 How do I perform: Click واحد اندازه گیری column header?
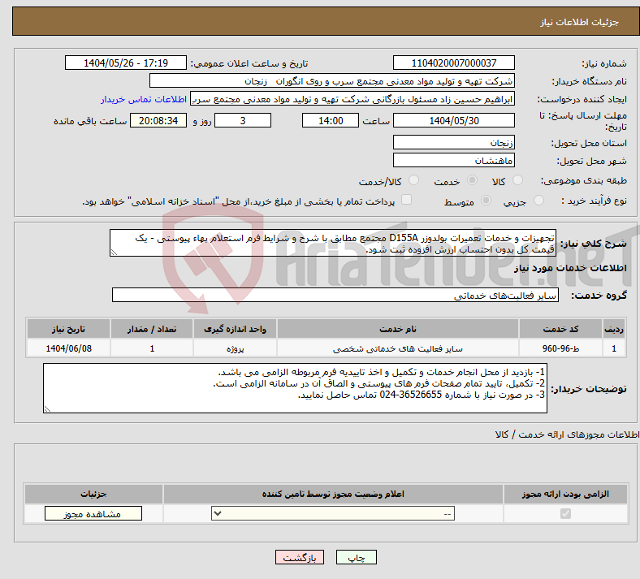click(235, 329)
